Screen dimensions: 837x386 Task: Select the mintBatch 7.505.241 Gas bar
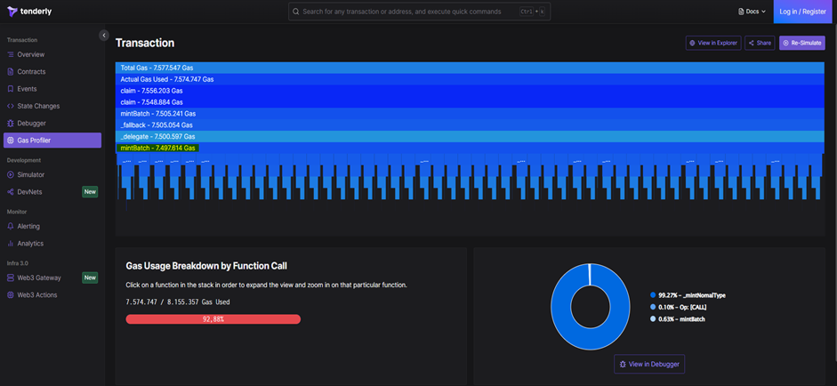coord(470,113)
